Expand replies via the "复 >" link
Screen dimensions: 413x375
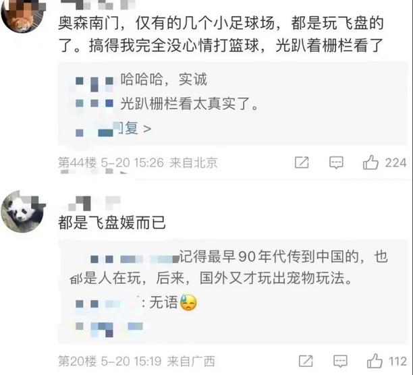tap(134, 127)
